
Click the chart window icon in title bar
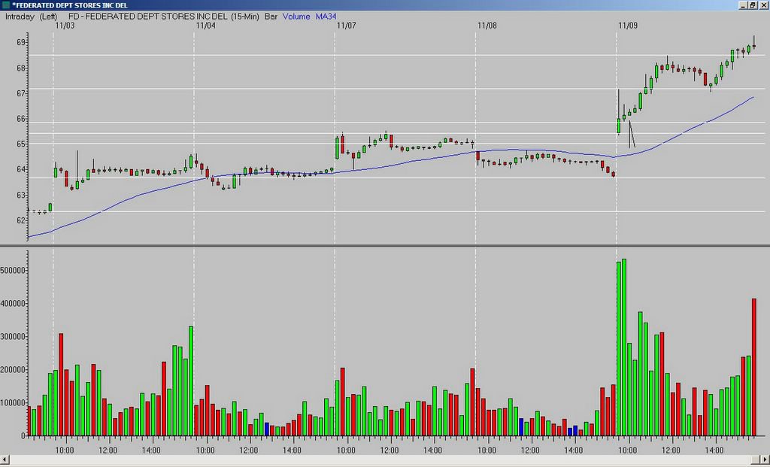coord(5,5)
